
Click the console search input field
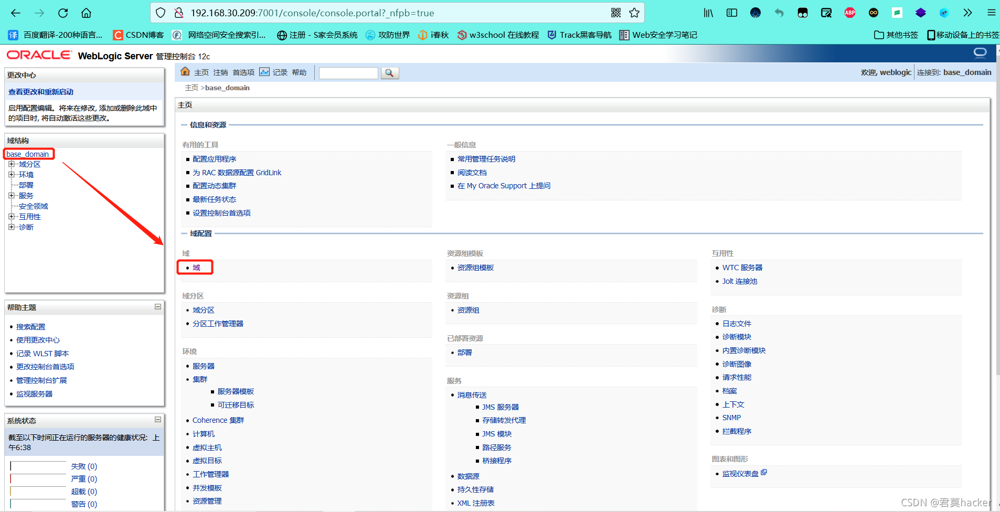coord(348,73)
